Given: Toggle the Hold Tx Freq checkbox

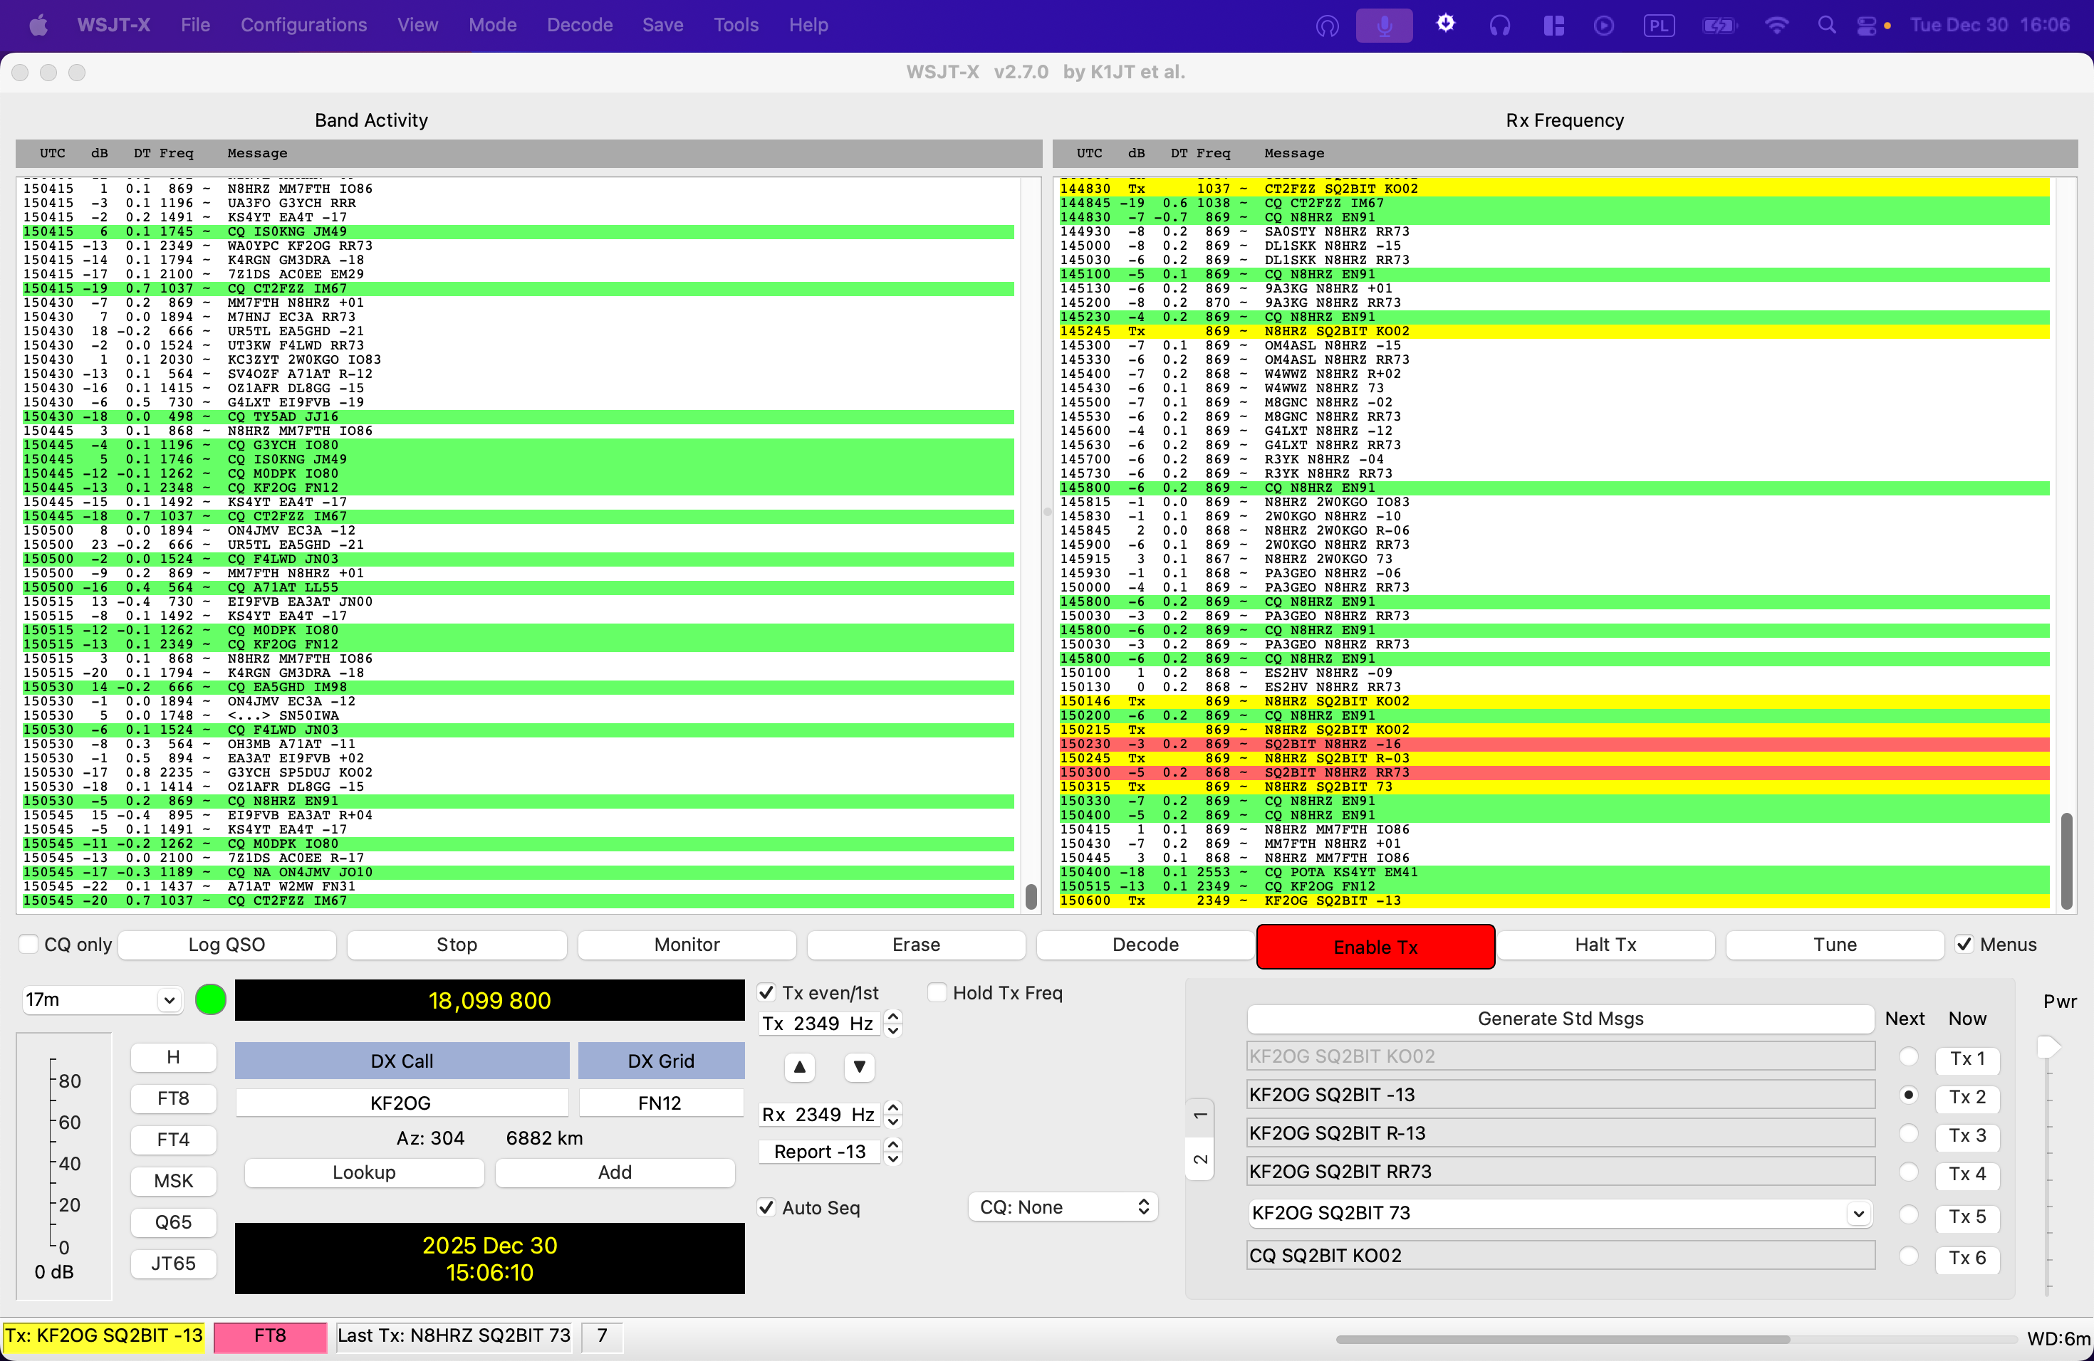Looking at the screenshot, I should pyautogui.click(x=938, y=992).
